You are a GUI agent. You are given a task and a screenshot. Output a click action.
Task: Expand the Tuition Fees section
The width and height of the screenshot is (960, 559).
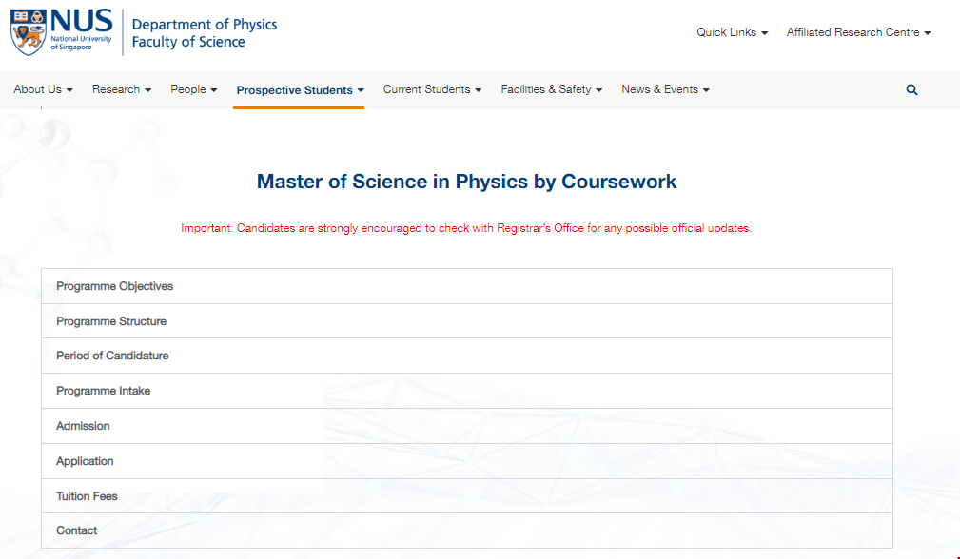coord(87,496)
